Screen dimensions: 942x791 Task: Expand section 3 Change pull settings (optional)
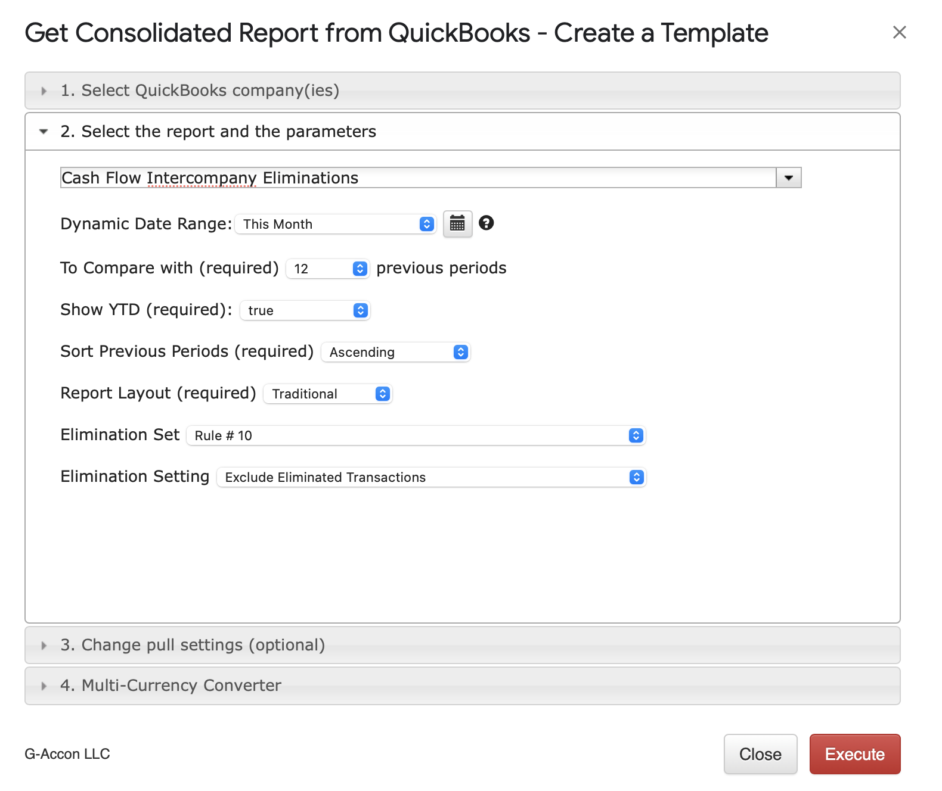point(463,645)
